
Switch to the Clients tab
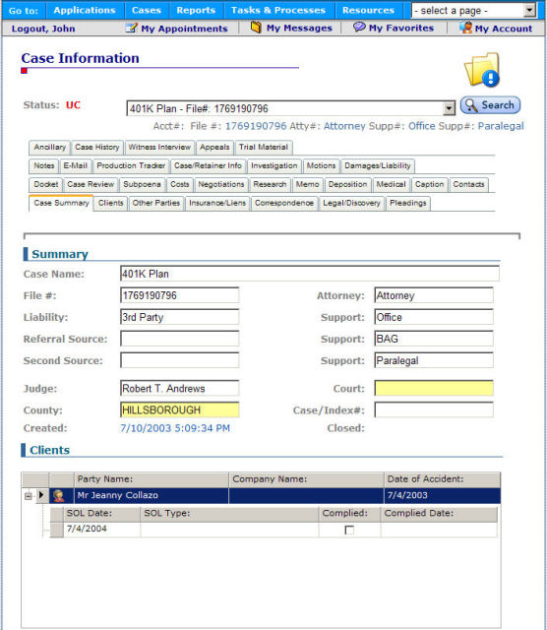[x=110, y=203]
